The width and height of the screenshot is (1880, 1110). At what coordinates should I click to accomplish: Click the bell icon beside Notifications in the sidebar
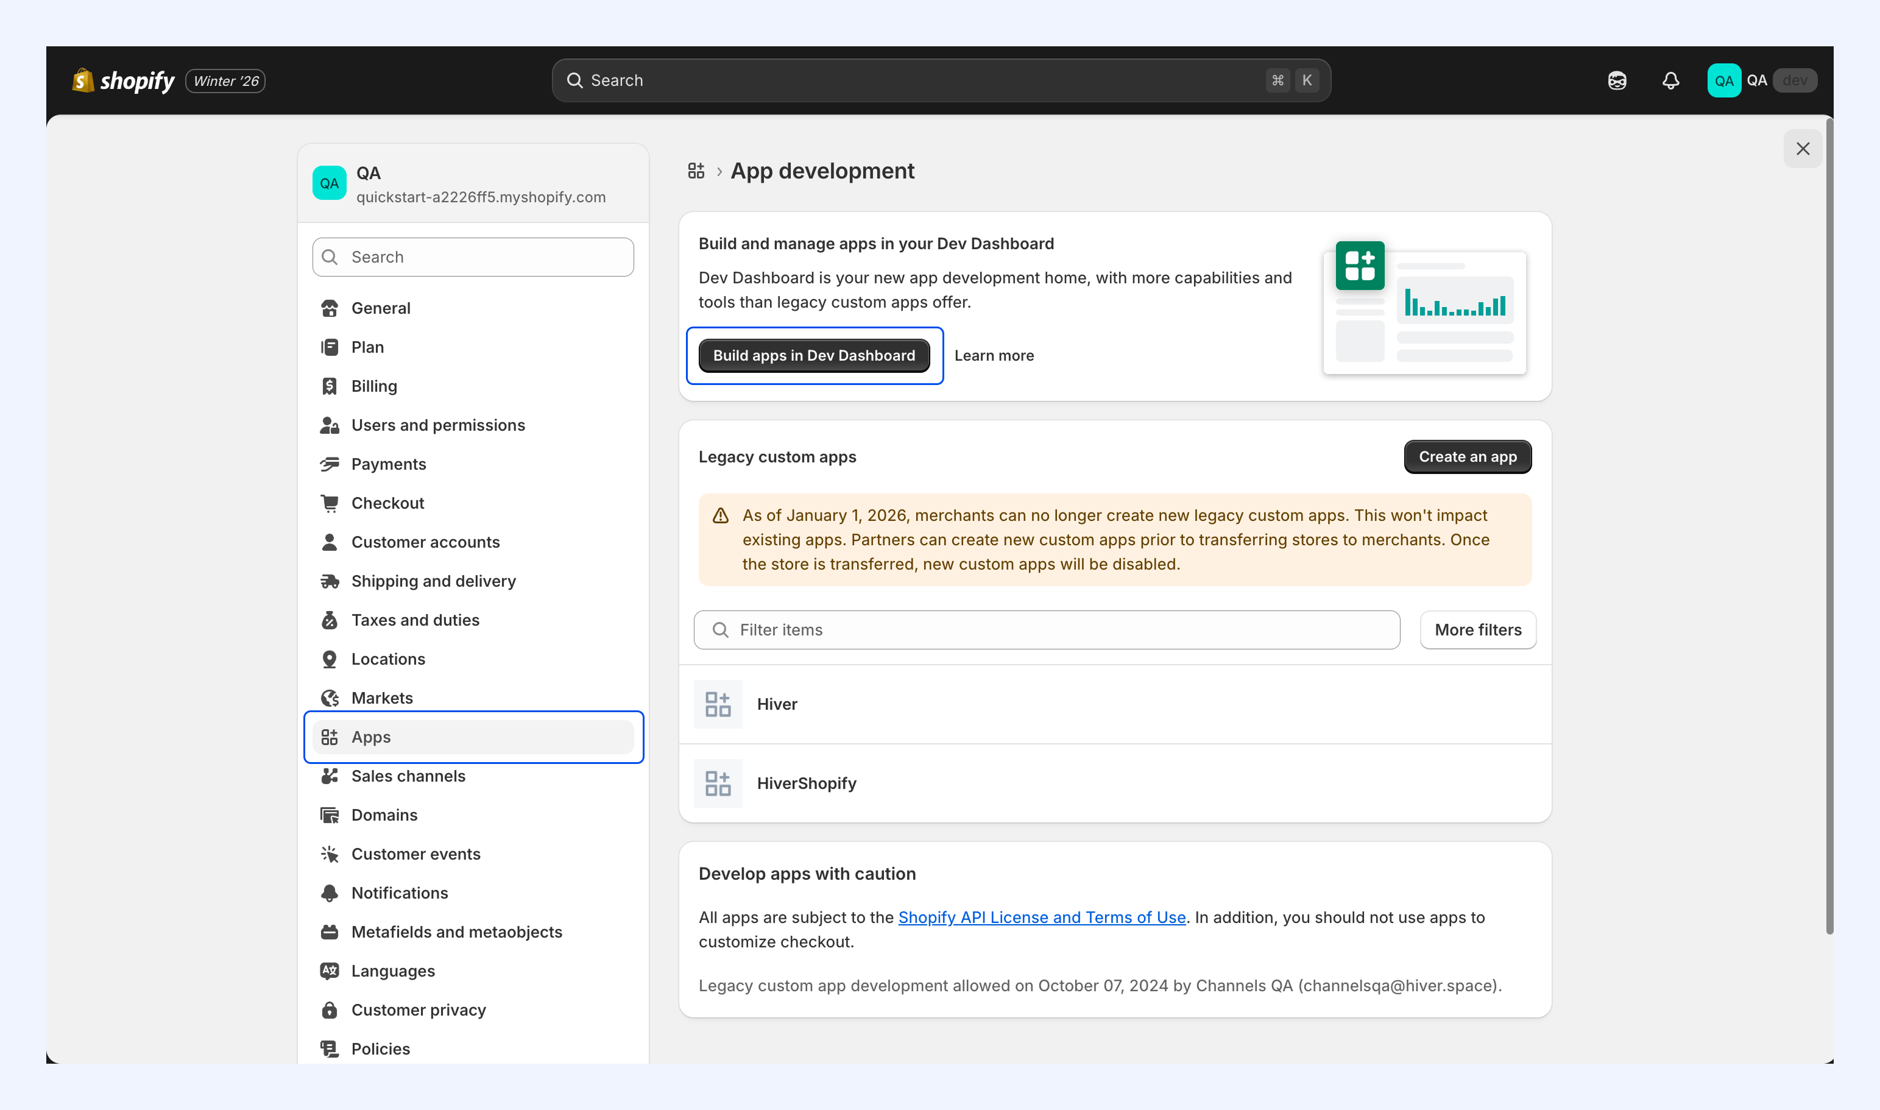329,893
